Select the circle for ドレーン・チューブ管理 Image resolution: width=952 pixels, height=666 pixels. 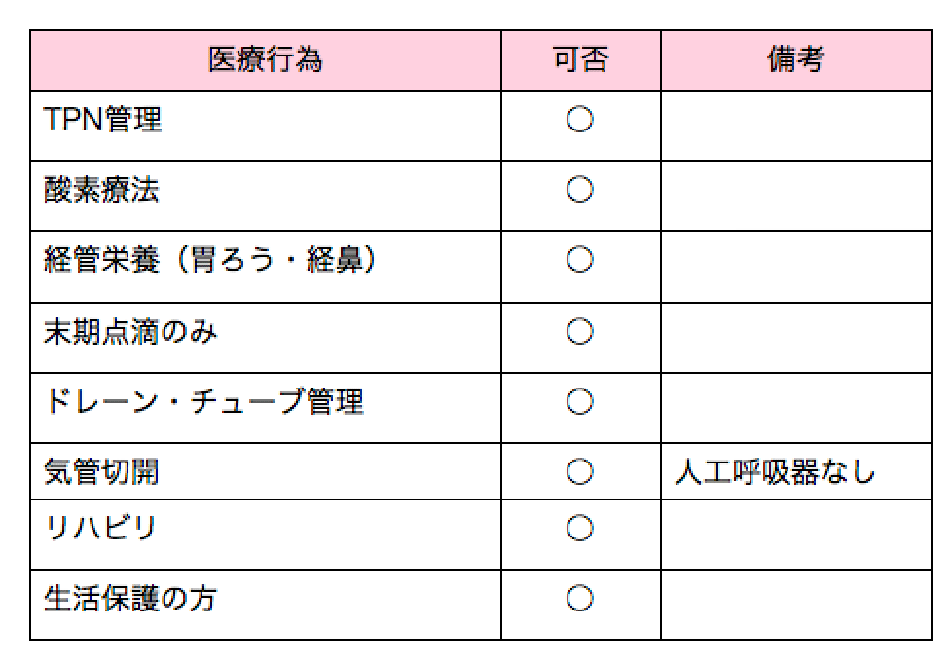580,401
